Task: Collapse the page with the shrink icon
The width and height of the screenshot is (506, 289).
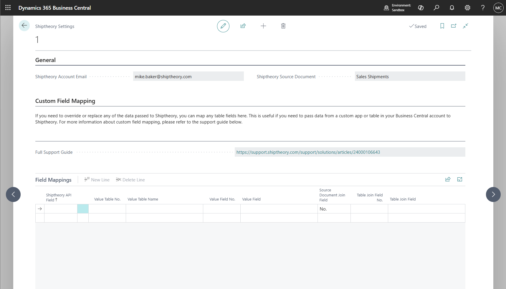Action: coord(465,26)
